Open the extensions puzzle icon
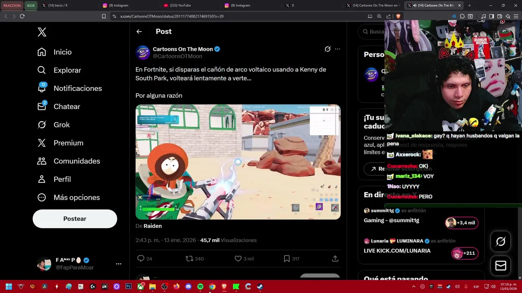Viewport: 522px width, 293px height. point(462,16)
